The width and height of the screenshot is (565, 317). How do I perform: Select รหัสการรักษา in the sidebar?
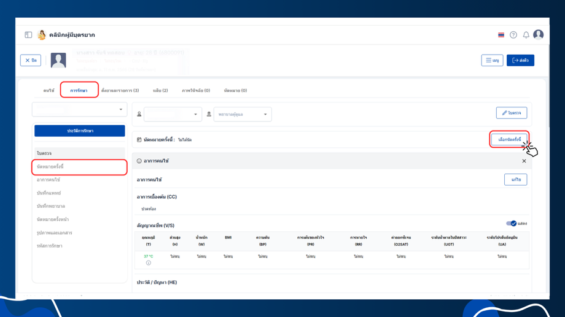click(x=79, y=246)
